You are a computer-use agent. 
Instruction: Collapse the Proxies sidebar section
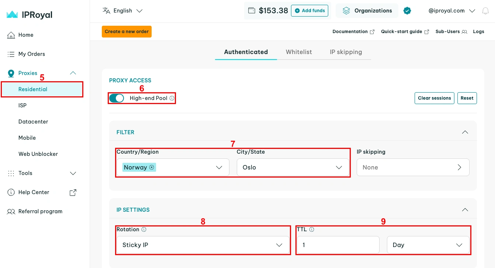pos(73,73)
